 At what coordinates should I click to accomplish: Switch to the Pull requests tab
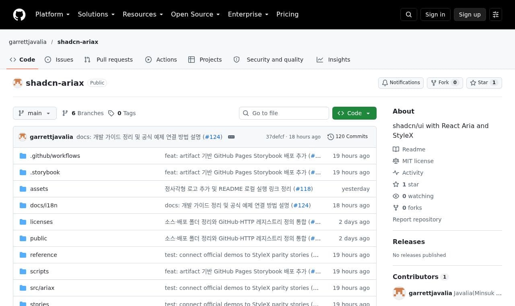[109, 60]
